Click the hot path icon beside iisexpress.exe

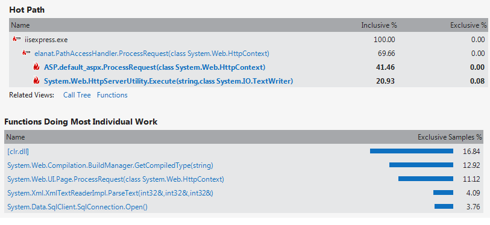tap(16, 40)
